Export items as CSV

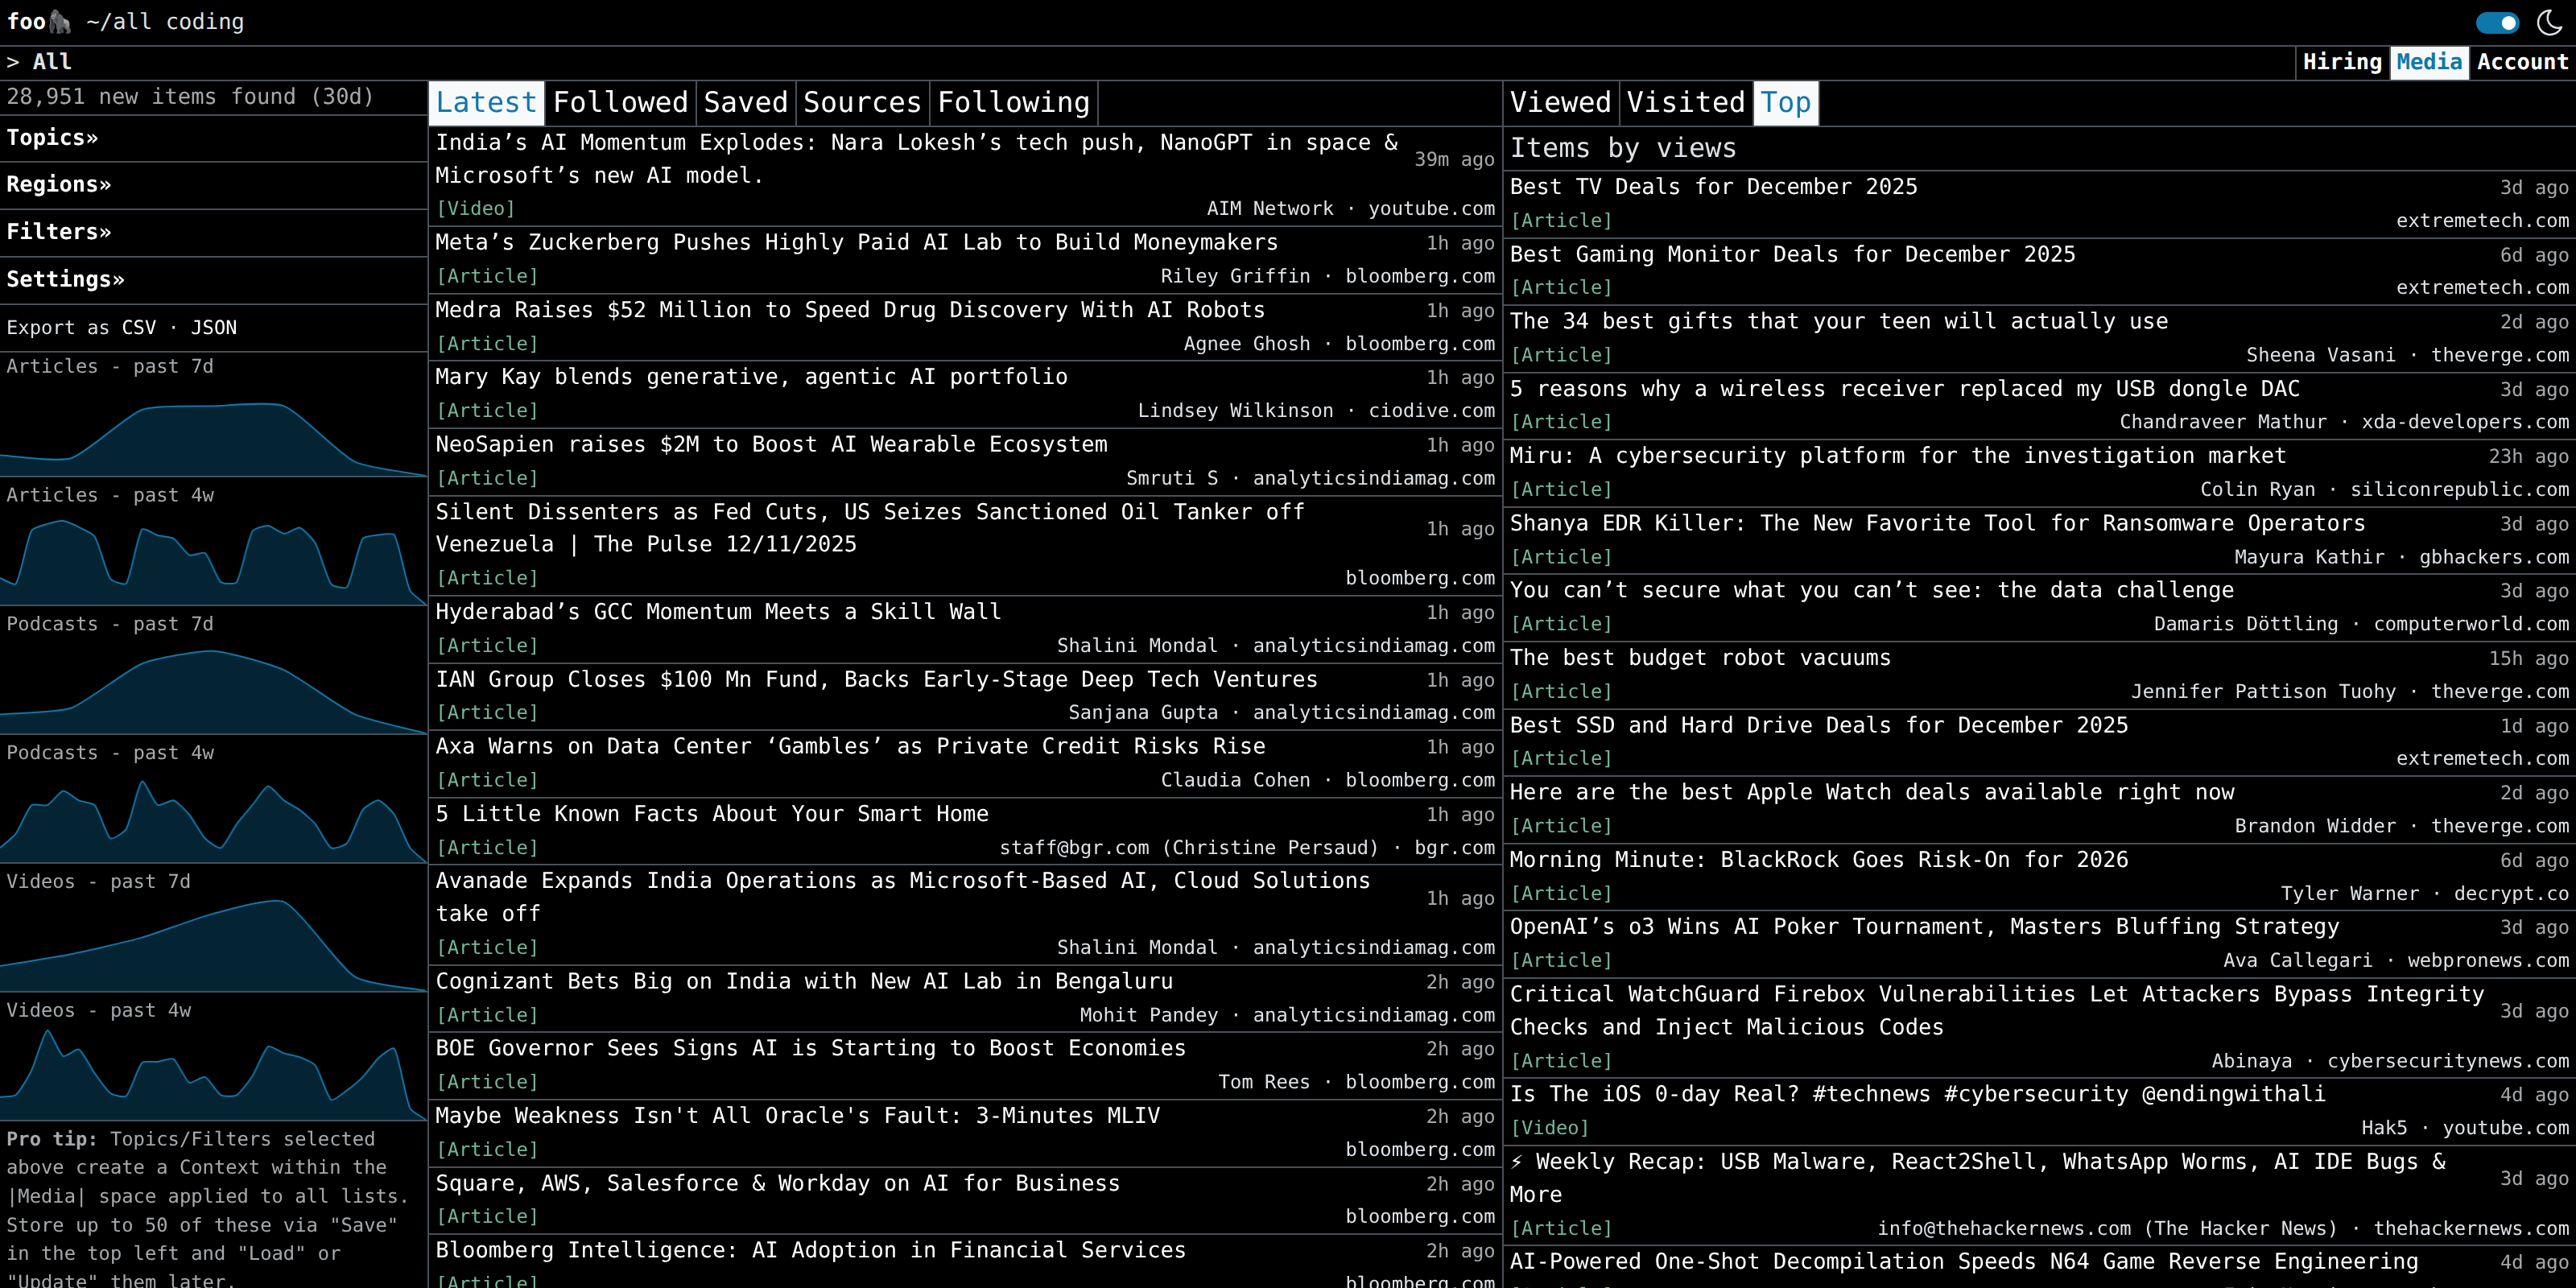coord(138,328)
